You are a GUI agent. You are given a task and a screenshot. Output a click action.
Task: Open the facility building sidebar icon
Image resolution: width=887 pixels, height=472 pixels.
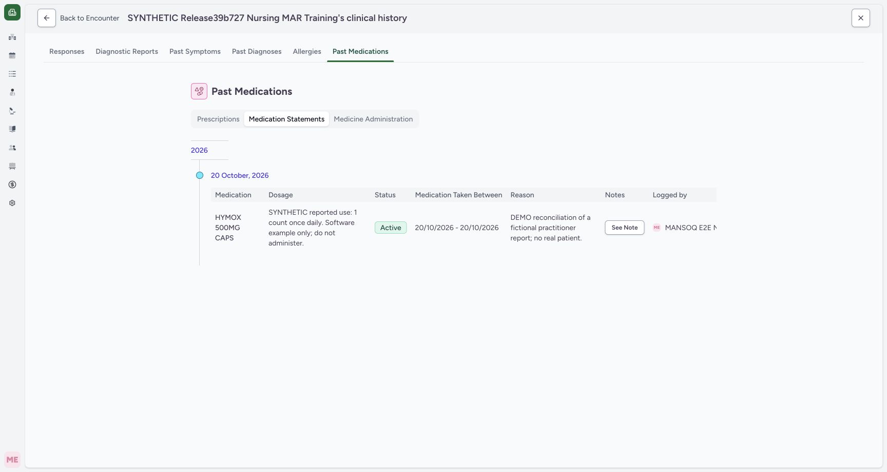tap(12, 37)
